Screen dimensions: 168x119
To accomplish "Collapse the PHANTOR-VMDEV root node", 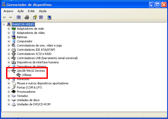I will (4, 24).
